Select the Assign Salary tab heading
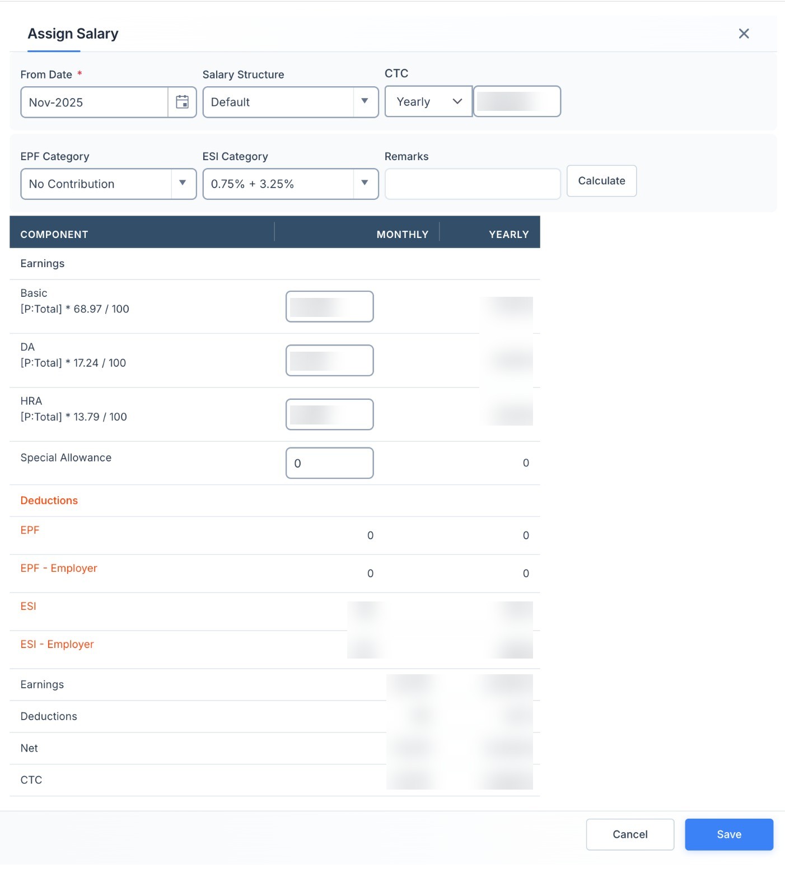Image resolution: width=785 pixels, height=896 pixels. click(73, 34)
